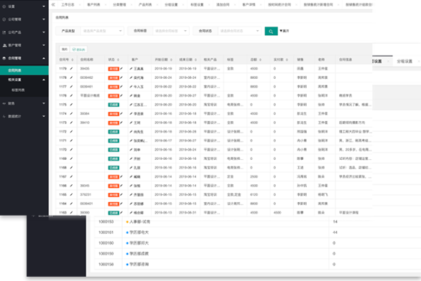This screenshot has height=281, width=421.
Task: Collapse the sidebar with the double-arrow icon
Action: click(53, 4)
